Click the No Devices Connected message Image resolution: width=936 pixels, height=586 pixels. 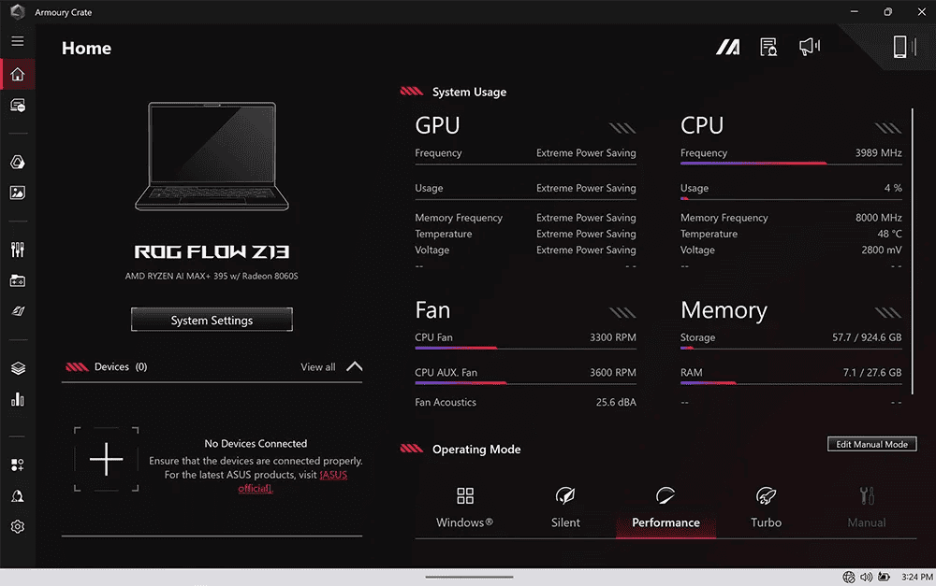click(x=256, y=443)
